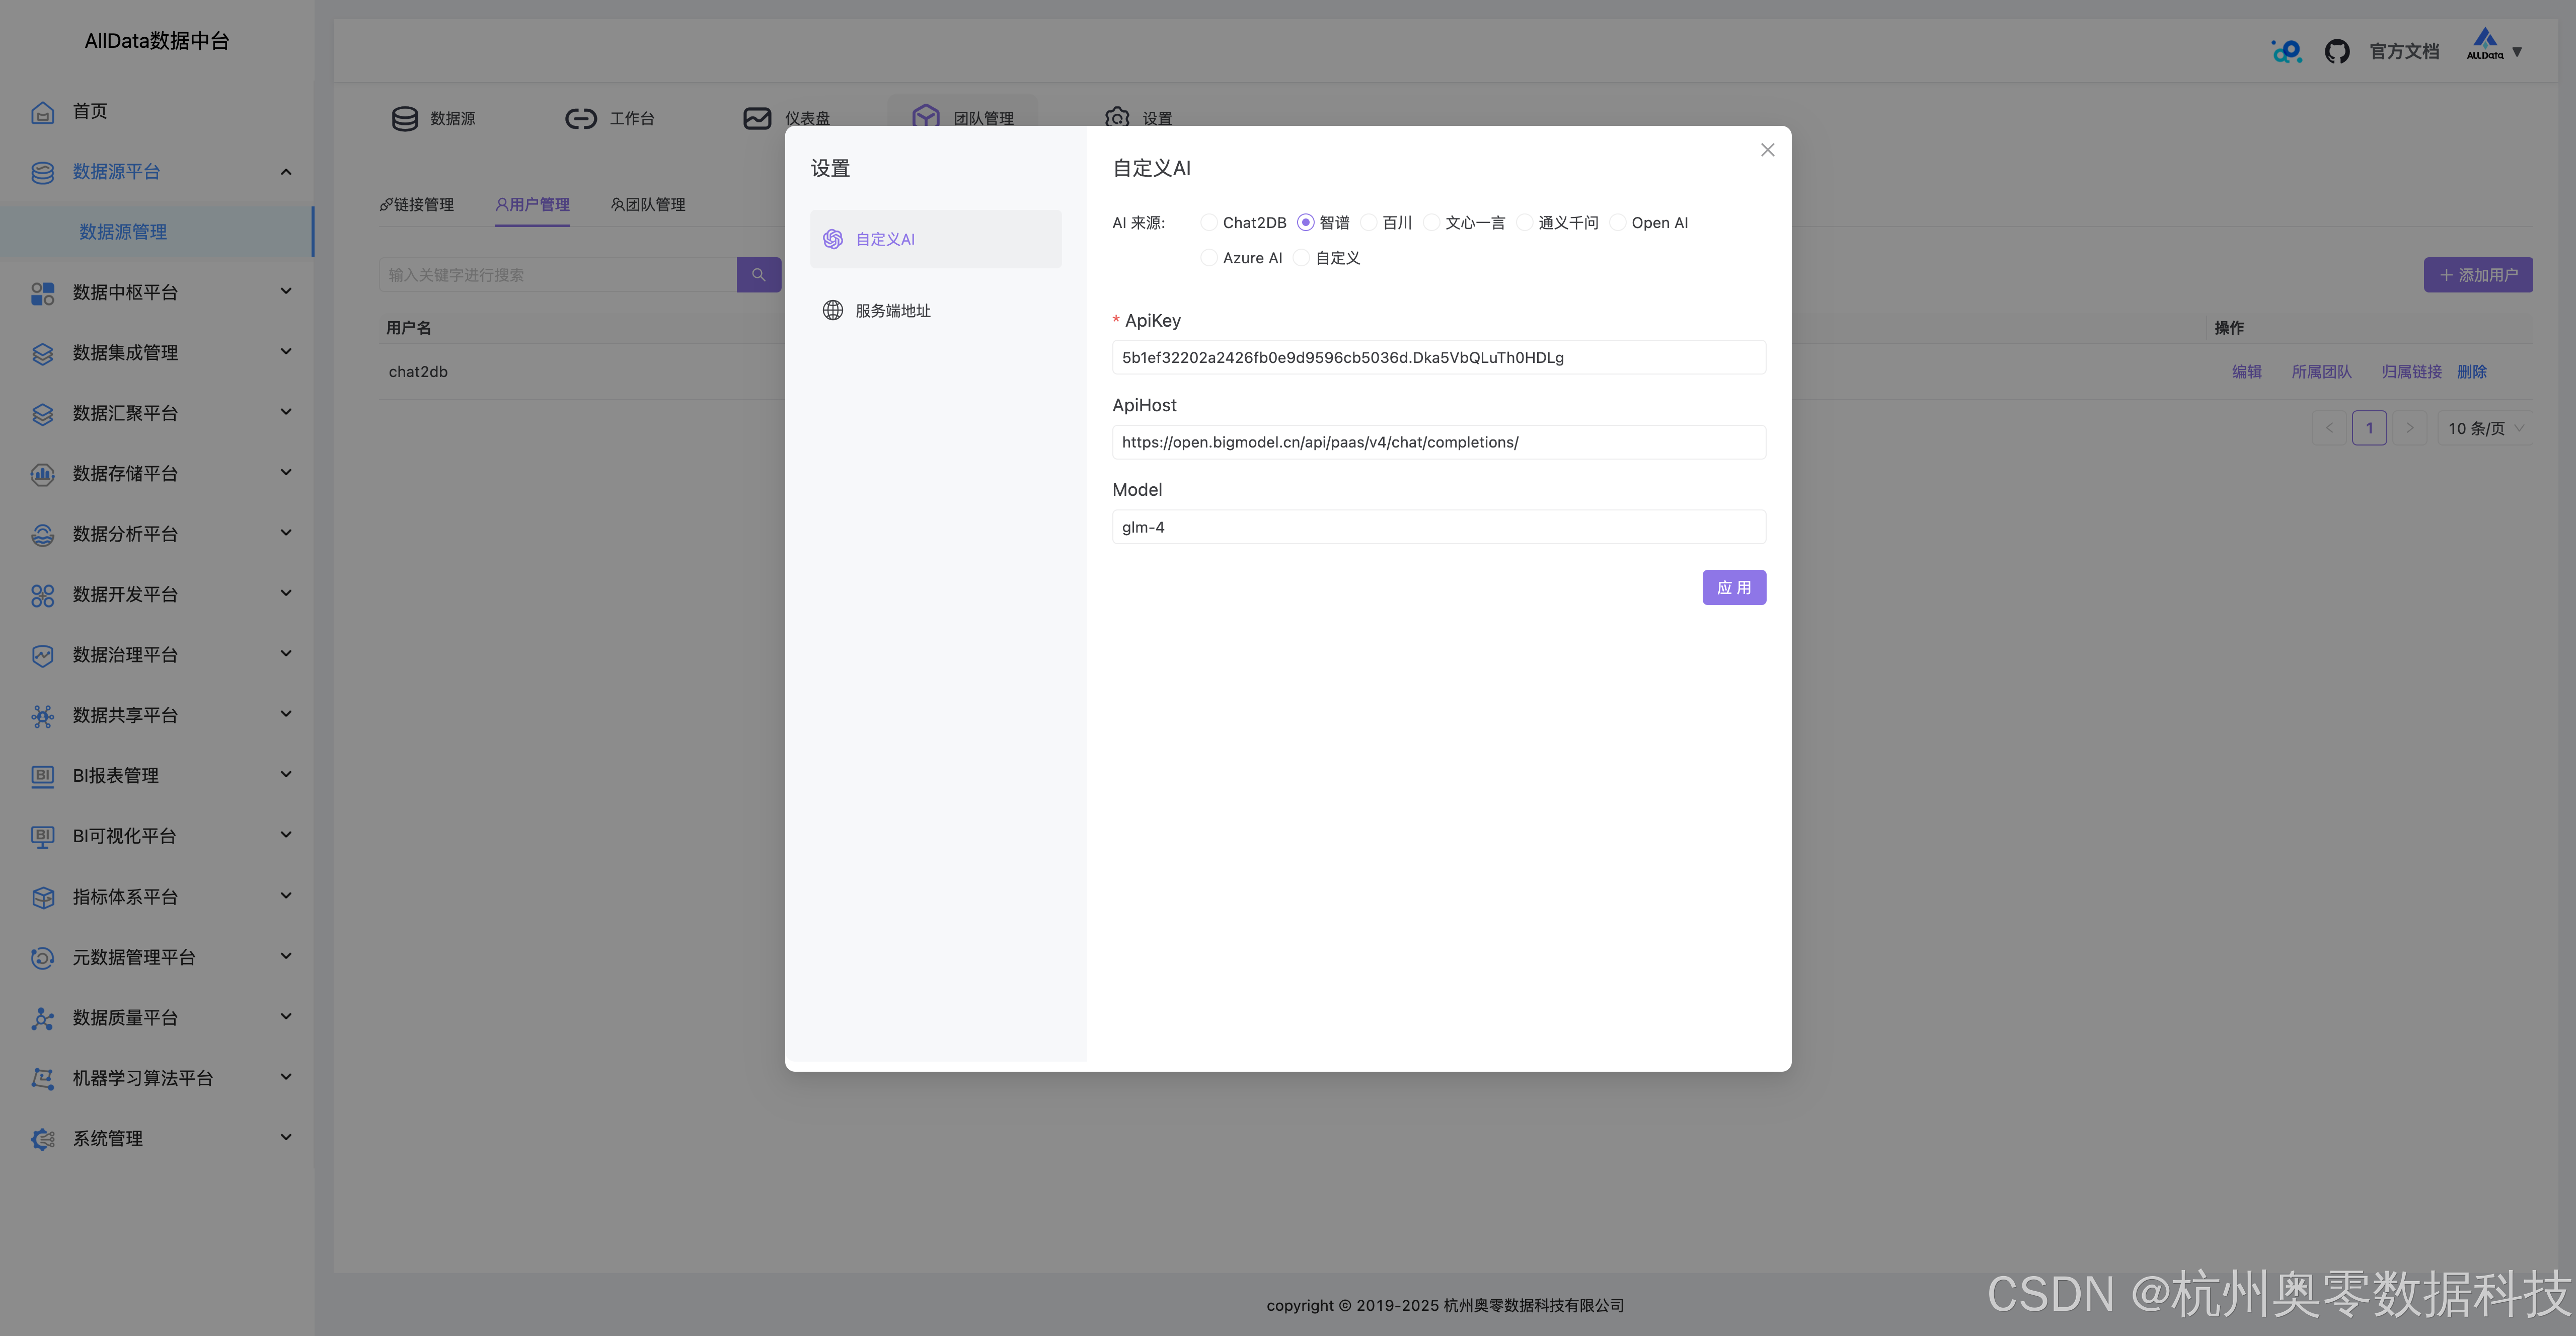2576x1336 pixels.
Task: Click into the ApiHost input field
Action: 1438,442
